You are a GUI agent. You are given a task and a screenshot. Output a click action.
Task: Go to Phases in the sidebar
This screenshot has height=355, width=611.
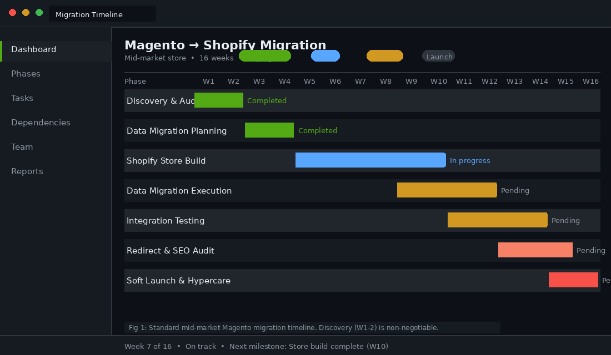(26, 74)
